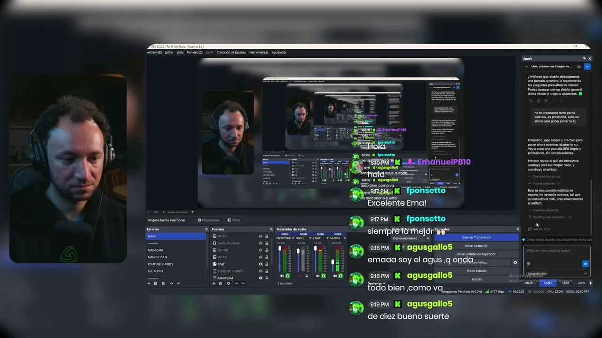Mute the LEWIT audio channel
Viewport: 602px width, 338px height.
(x=317, y=276)
